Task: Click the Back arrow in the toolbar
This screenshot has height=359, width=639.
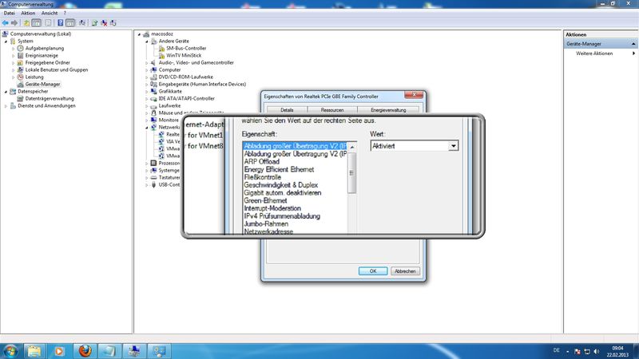Action: pyautogui.click(x=6, y=23)
